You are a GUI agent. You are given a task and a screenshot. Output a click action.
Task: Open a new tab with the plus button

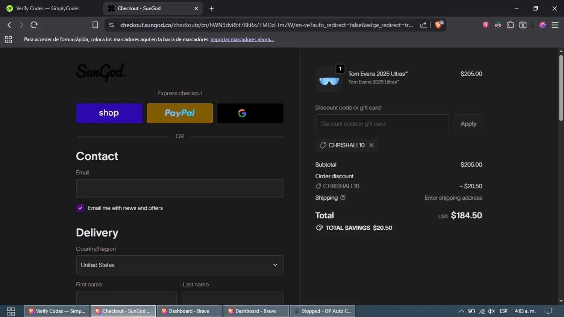point(212,8)
